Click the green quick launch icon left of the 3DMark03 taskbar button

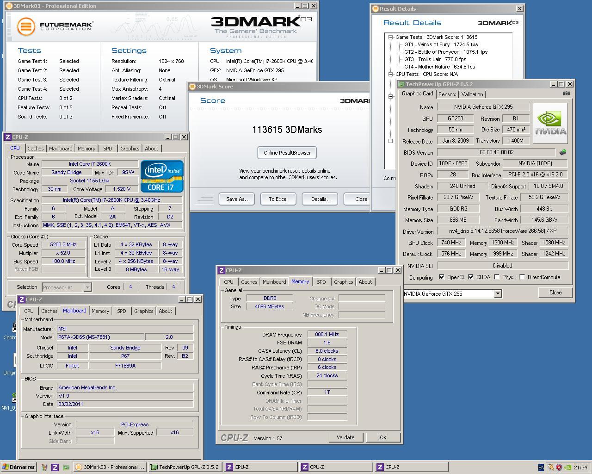pyautogui.click(x=66, y=467)
